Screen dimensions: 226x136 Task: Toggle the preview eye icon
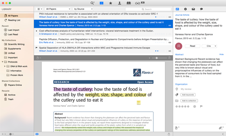click(37, 134)
